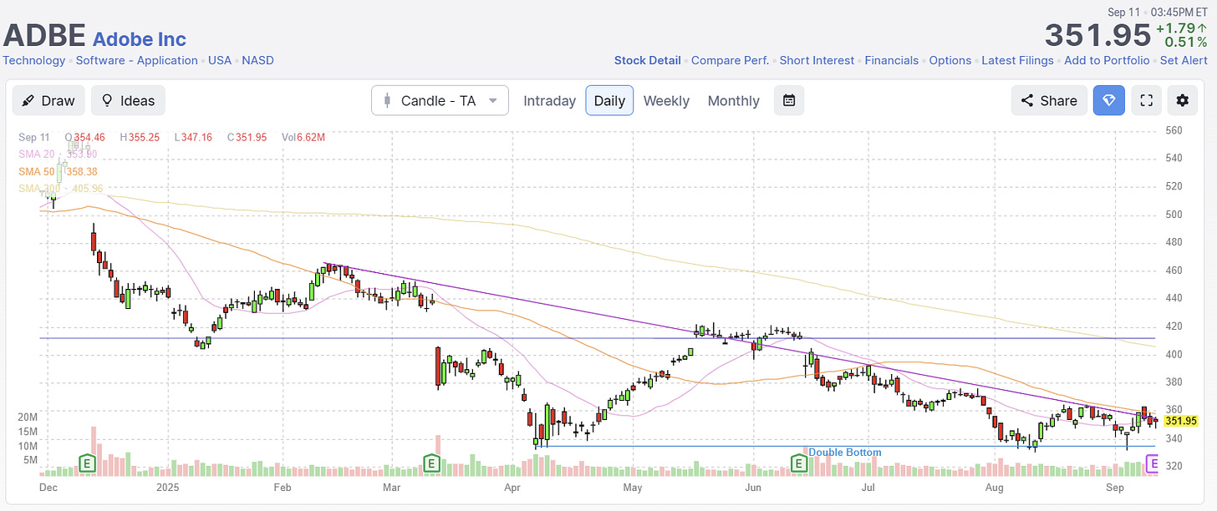
Task: Click the blue diamond premium icon
Action: 1109,101
